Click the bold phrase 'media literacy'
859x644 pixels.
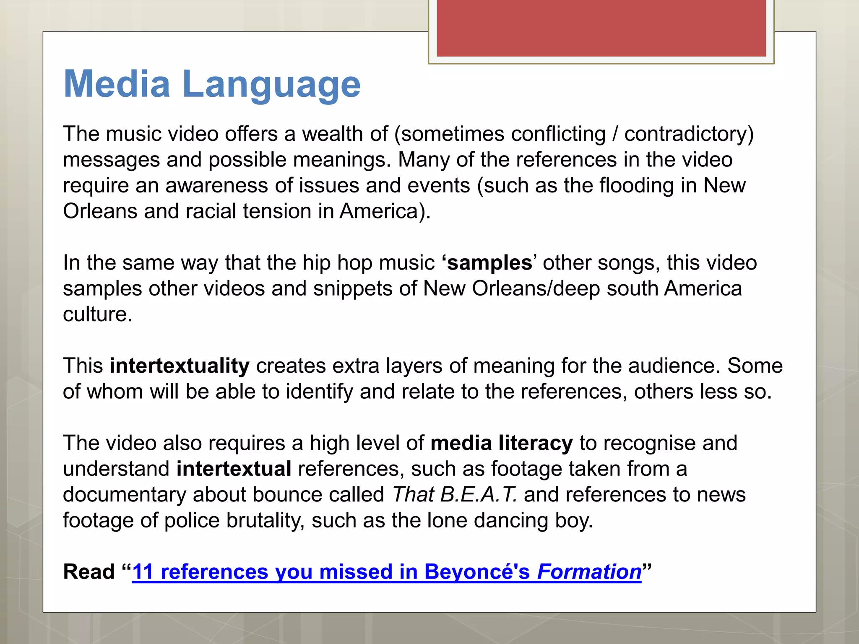coord(501,443)
